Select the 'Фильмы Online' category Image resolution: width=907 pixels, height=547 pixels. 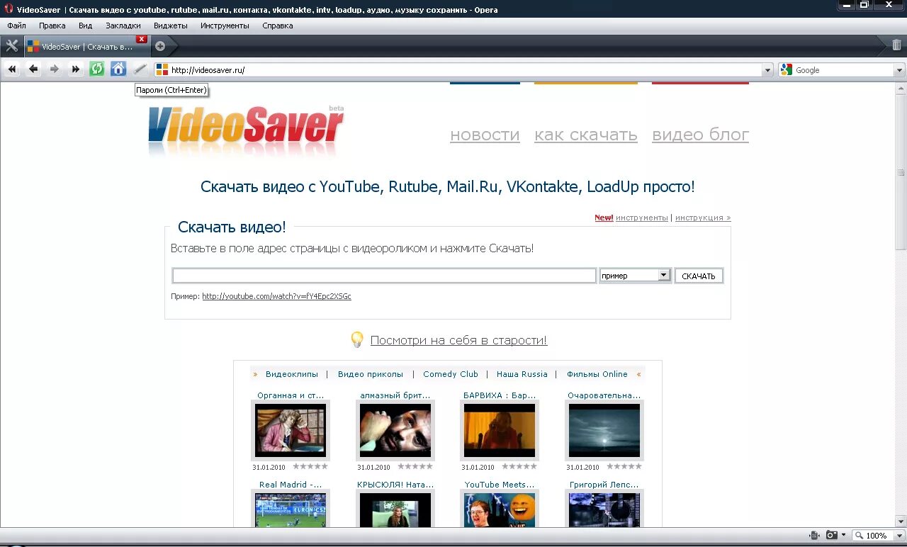[x=597, y=374]
